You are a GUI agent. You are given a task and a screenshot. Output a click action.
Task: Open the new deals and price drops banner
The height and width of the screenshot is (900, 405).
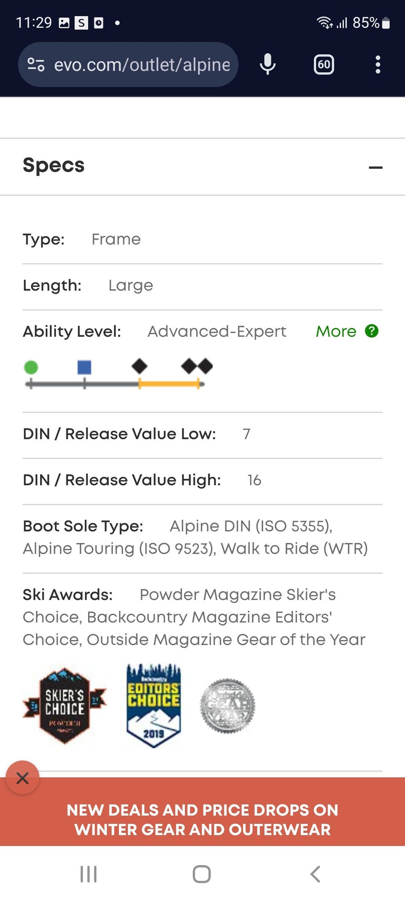[x=202, y=819]
